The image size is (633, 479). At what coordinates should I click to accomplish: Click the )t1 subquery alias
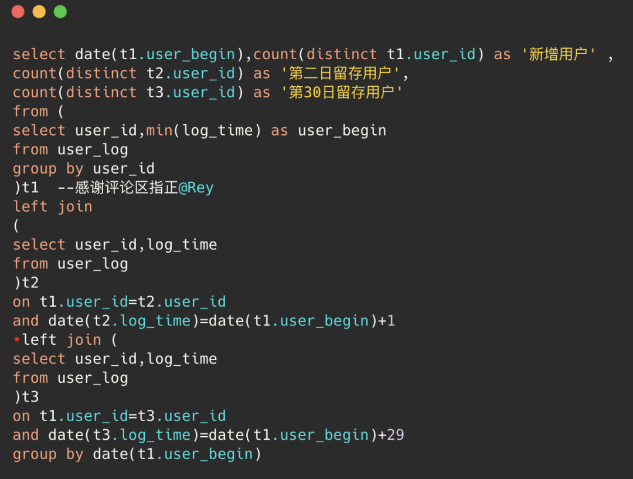26,188
